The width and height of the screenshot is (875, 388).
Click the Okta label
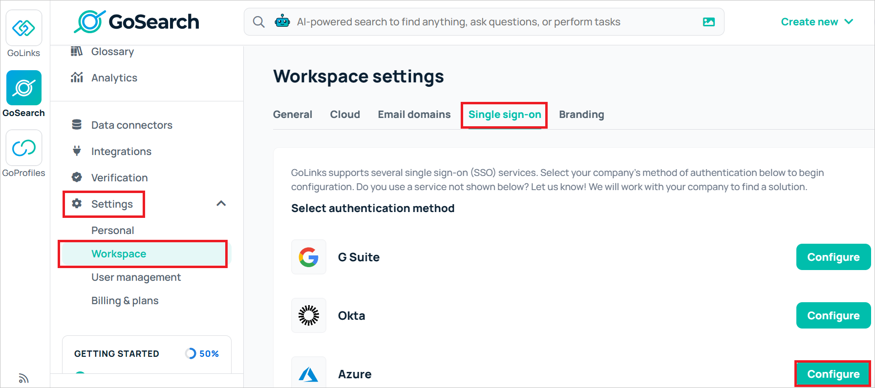click(351, 315)
